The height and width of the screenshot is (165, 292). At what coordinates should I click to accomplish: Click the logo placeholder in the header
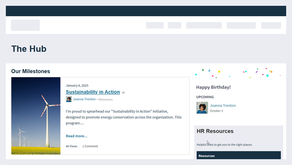click(25, 25)
